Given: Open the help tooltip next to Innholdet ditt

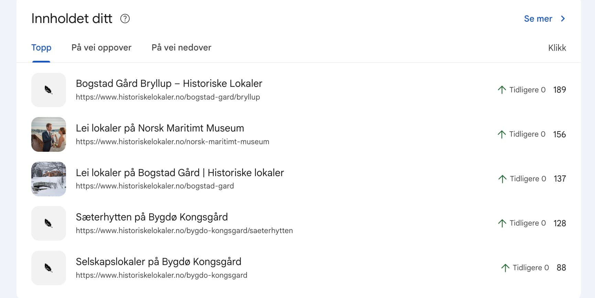Looking at the screenshot, I should coord(125,19).
